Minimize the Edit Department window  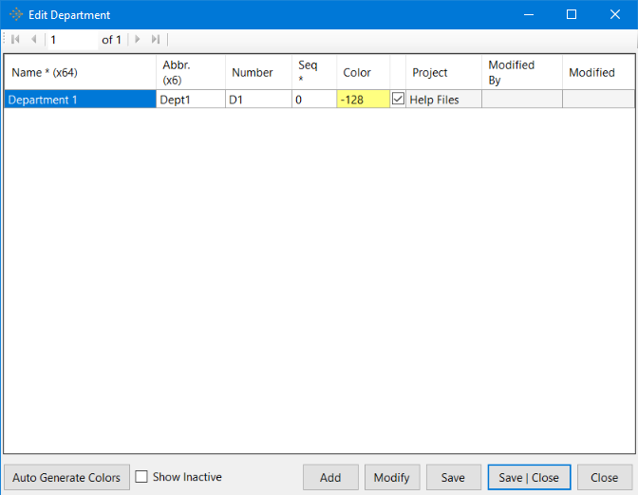(x=529, y=14)
